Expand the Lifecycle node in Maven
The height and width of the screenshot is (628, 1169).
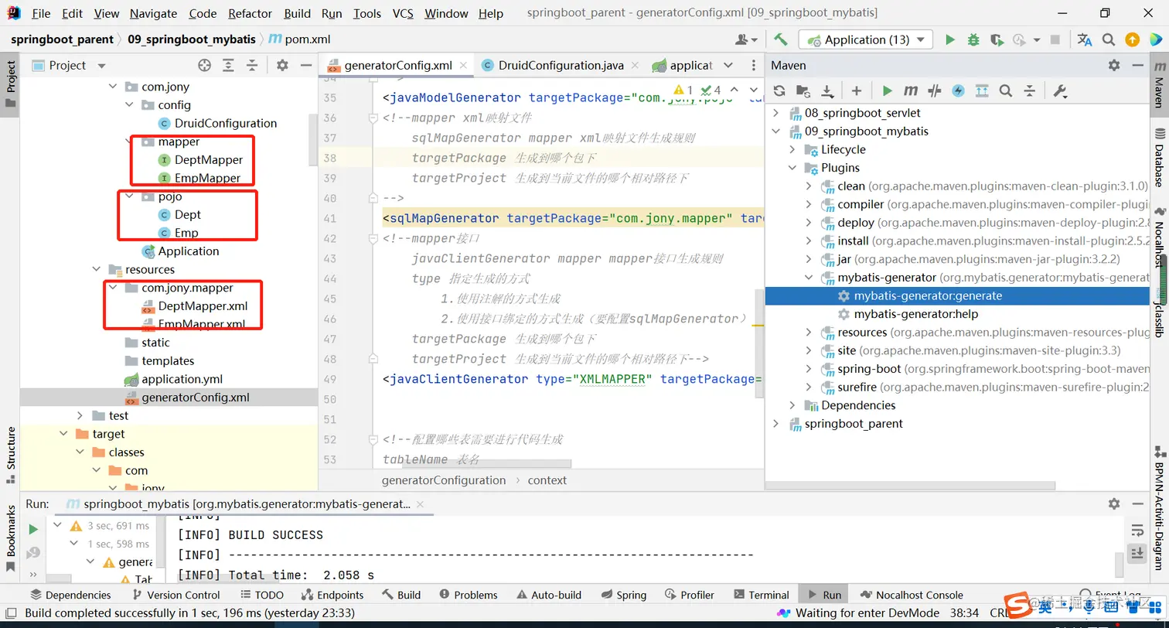pyautogui.click(x=792, y=149)
